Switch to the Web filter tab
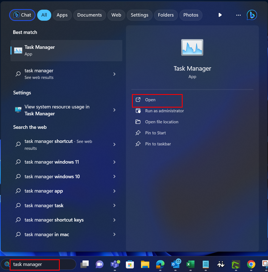Image resolution: width=268 pixels, height=272 pixels. point(116,15)
